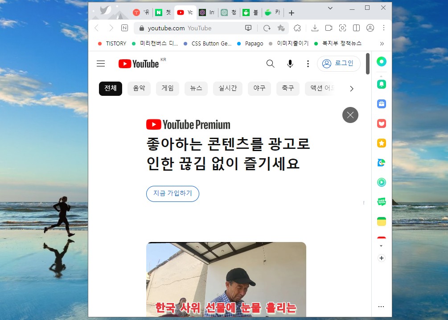Dismiss the YouTube Premium banner
Viewport: 448px width, 320px height.
tap(350, 115)
